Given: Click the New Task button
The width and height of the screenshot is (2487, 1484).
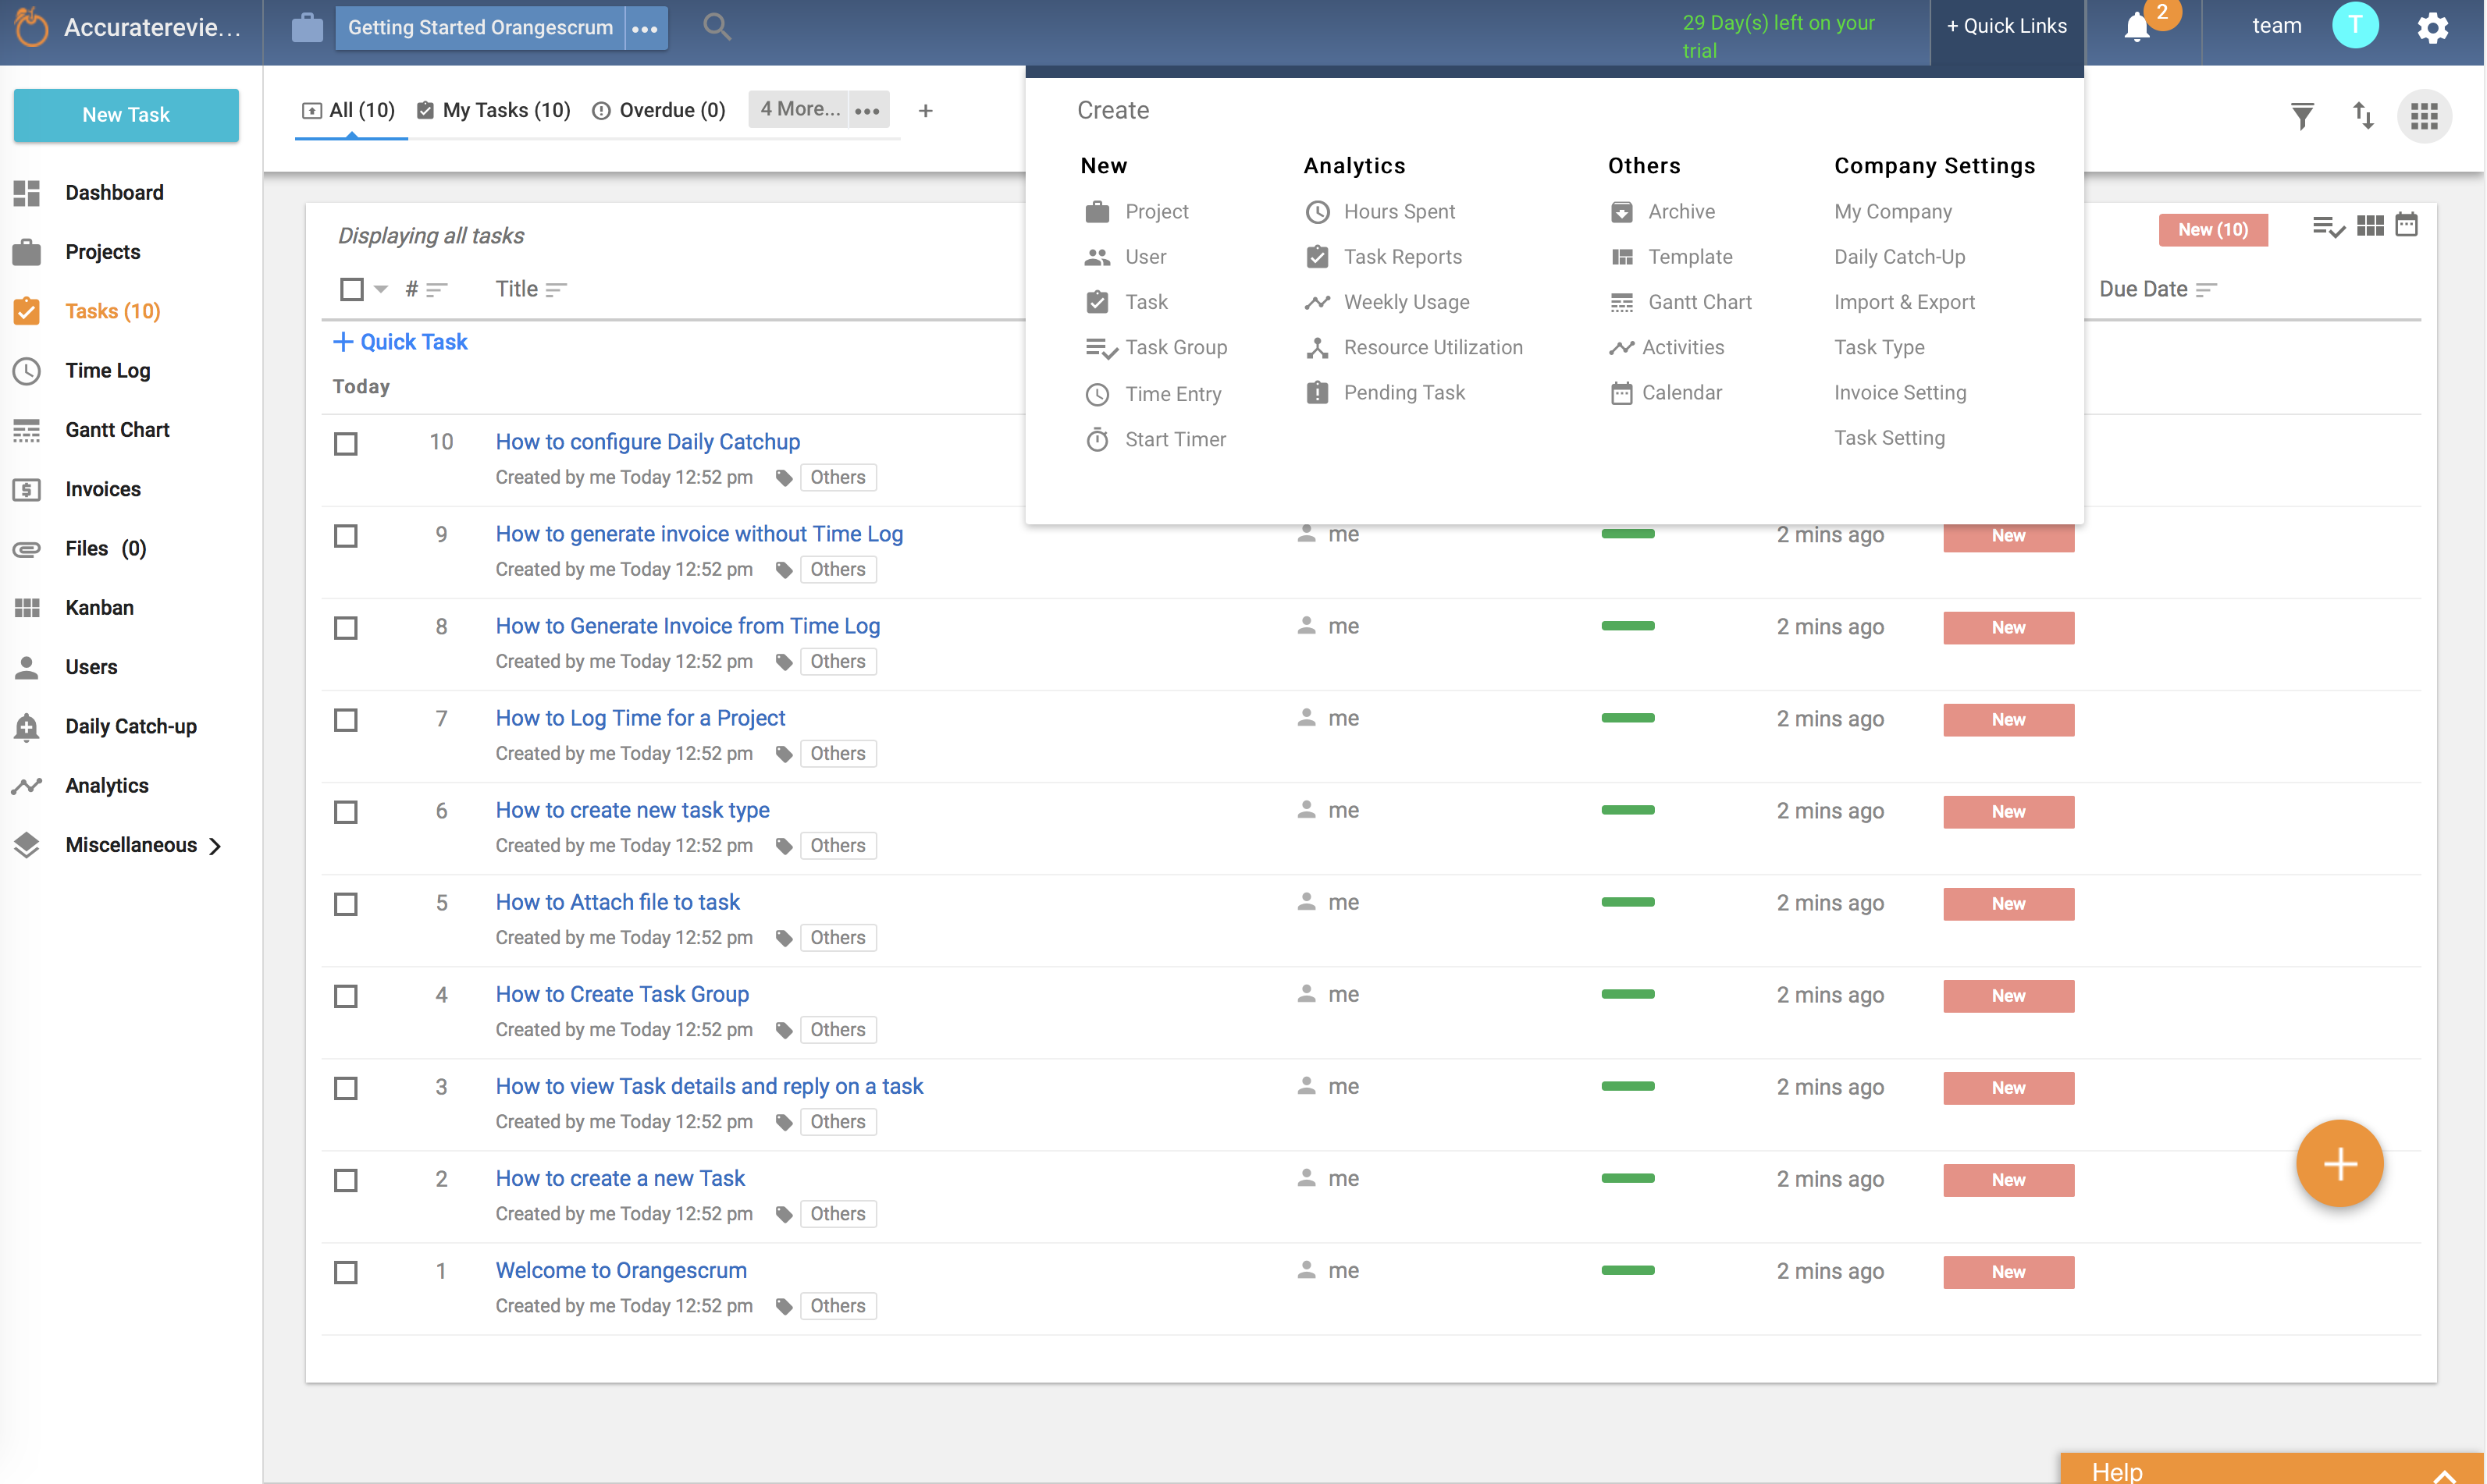Looking at the screenshot, I should tap(126, 115).
